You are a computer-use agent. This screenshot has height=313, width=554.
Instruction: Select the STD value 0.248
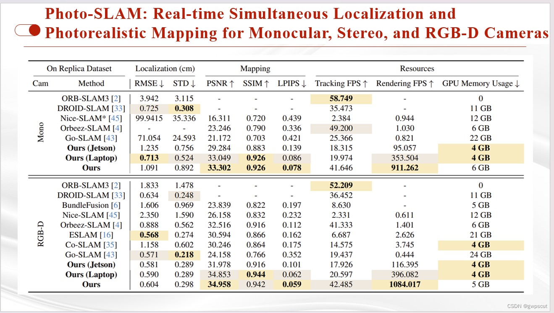184,195
